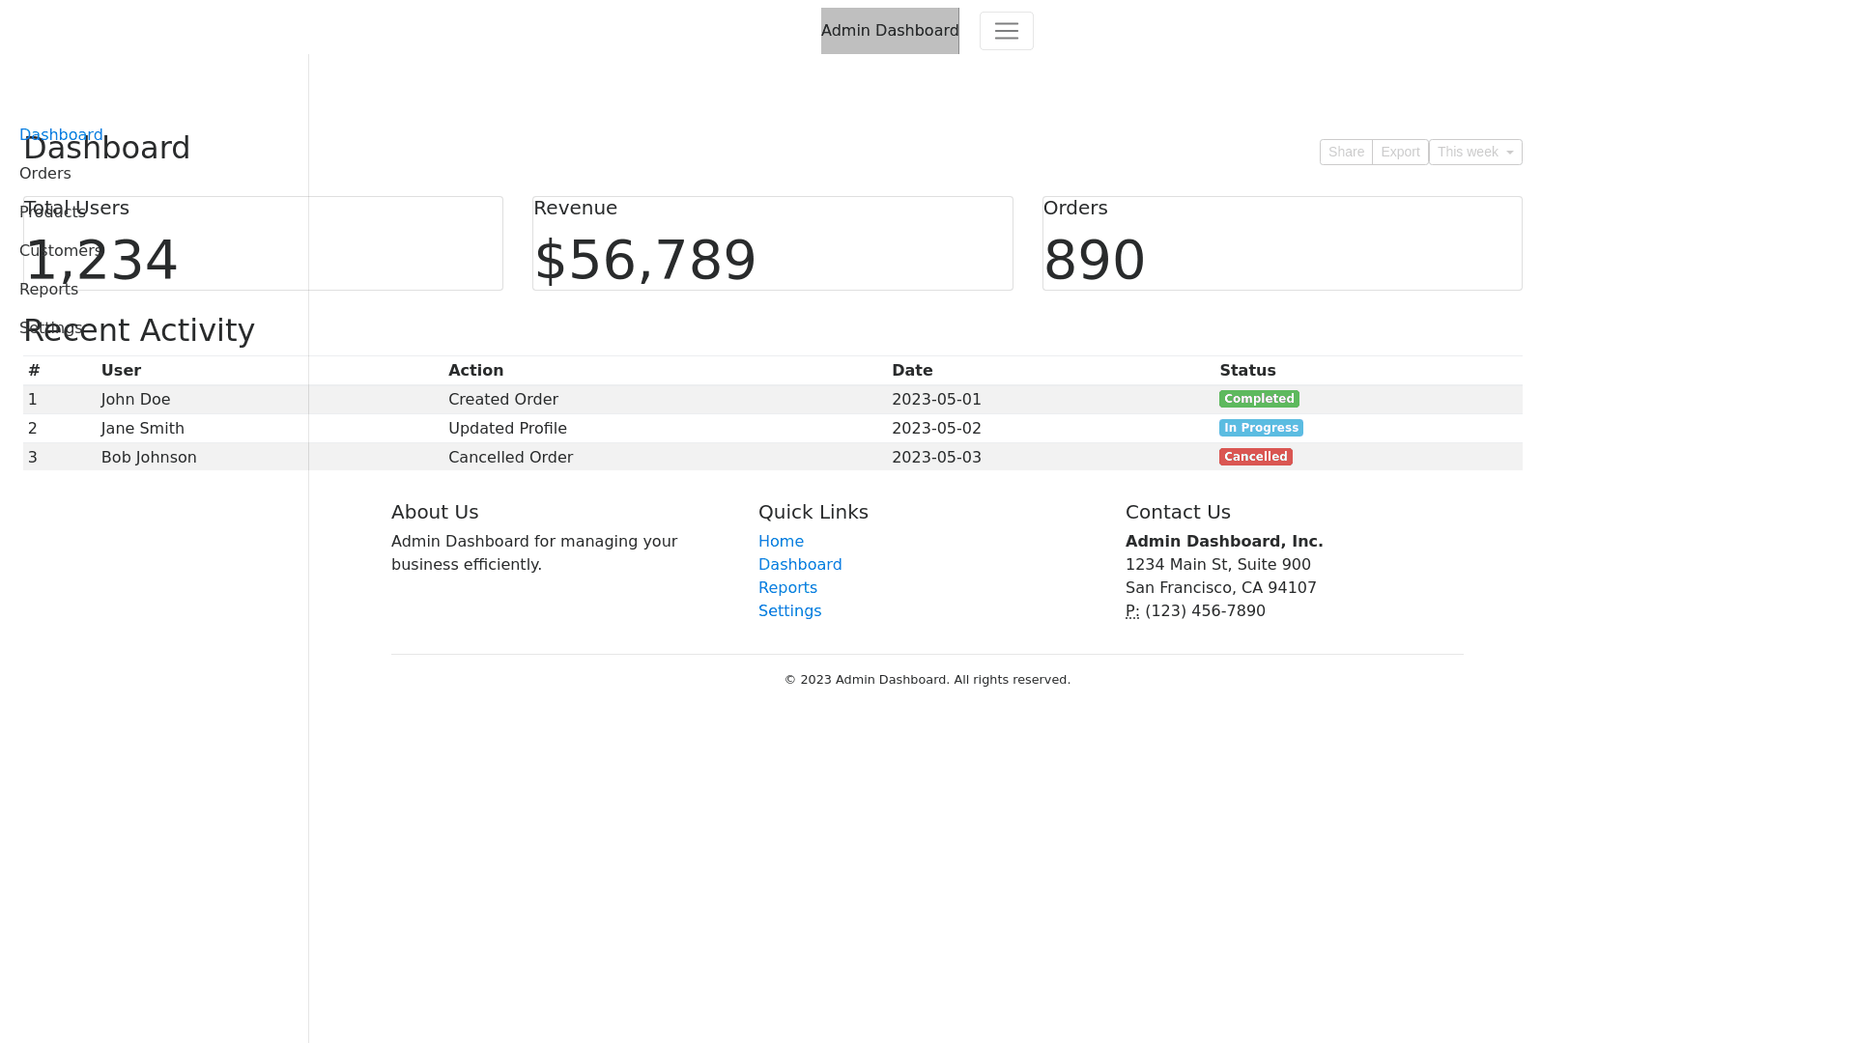The height and width of the screenshot is (1043, 1855).
Task: Open Reports in the sidebar
Action: [48, 290]
